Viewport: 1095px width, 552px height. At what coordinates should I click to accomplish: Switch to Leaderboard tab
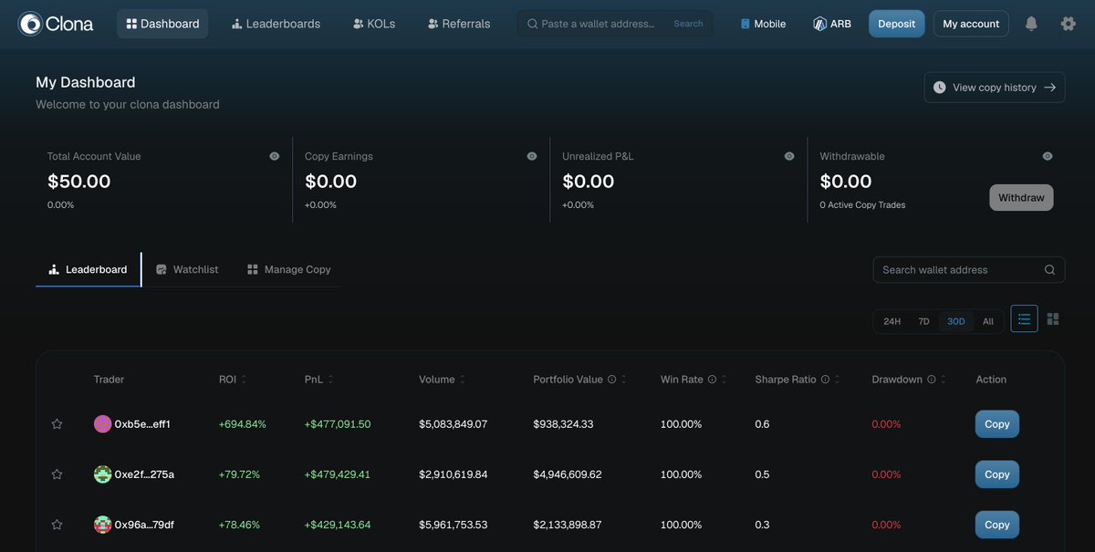pyautogui.click(x=88, y=270)
